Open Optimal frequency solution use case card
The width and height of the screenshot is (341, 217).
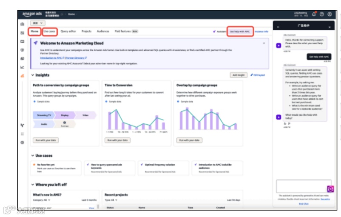(x=164, y=168)
